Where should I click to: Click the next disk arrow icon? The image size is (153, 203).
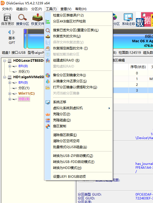[x=13, y=32]
